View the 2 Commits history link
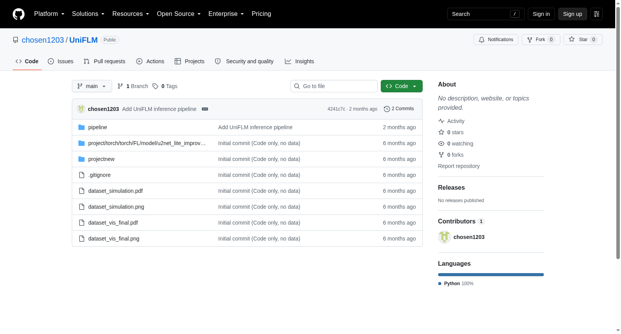 399,109
